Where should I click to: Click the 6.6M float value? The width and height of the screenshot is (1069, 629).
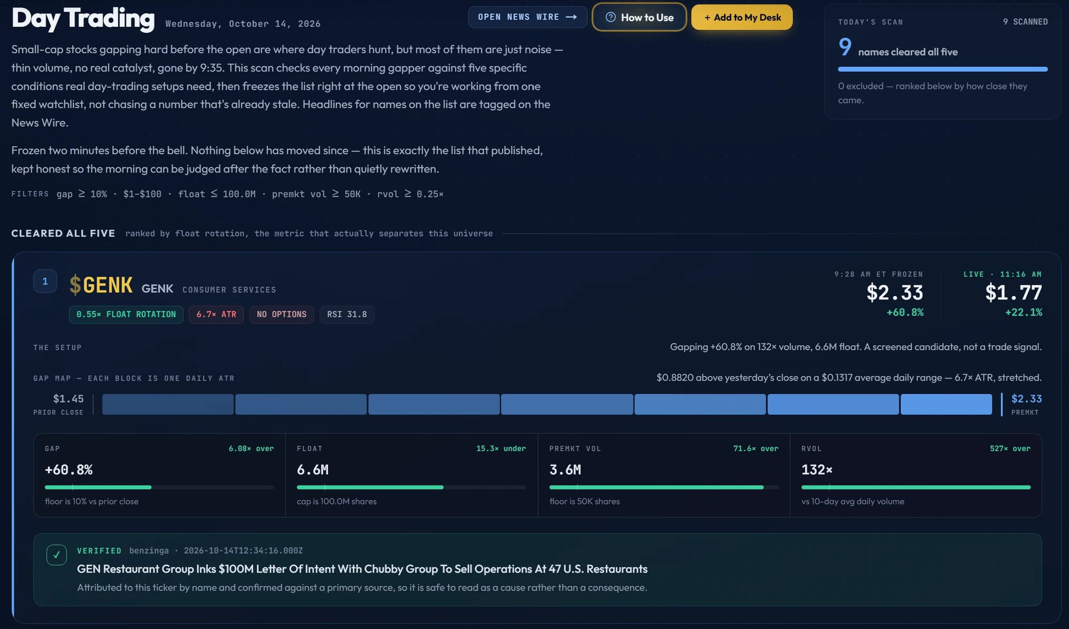tap(313, 470)
